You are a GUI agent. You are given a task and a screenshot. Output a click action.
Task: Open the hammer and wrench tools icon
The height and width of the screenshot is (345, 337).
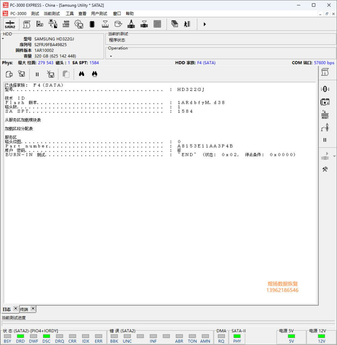[325, 169]
